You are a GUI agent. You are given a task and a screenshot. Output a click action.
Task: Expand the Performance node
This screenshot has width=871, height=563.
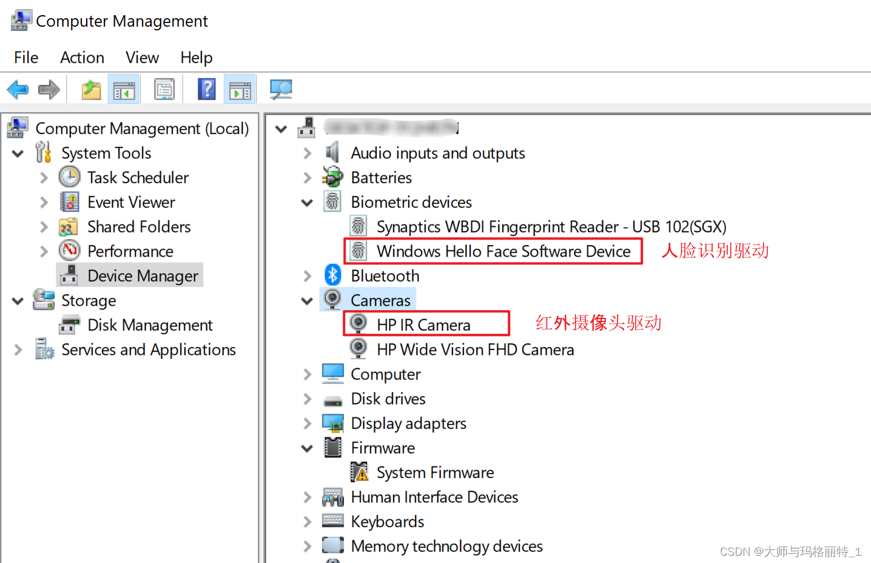click(44, 251)
